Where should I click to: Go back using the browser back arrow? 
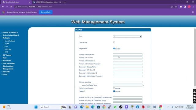click(x=3, y=7)
